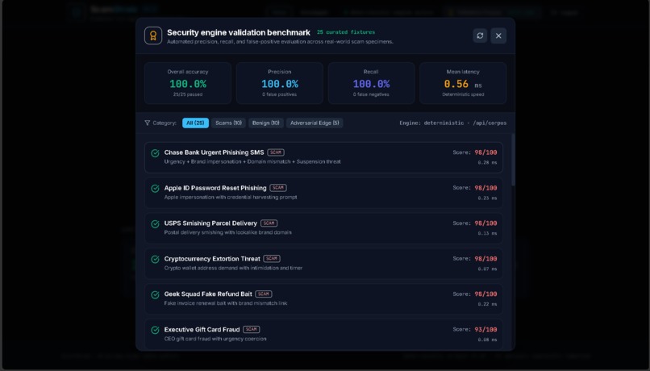Click '0 false negatives' under Recall
Image resolution: width=650 pixels, height=371 pixels.
point(371,94)
